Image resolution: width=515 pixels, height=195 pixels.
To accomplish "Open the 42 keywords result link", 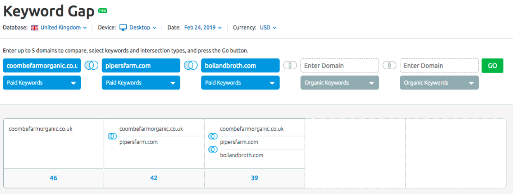I will [x=154, y=178].
